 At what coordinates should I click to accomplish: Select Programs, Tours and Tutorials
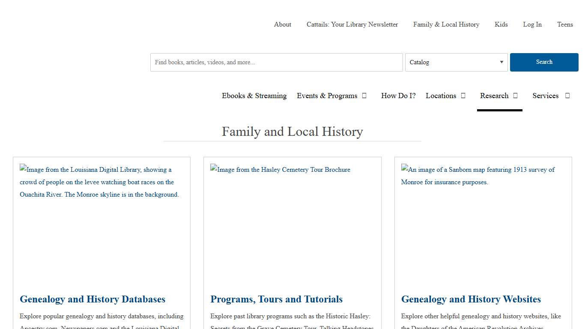coord(276,299)
